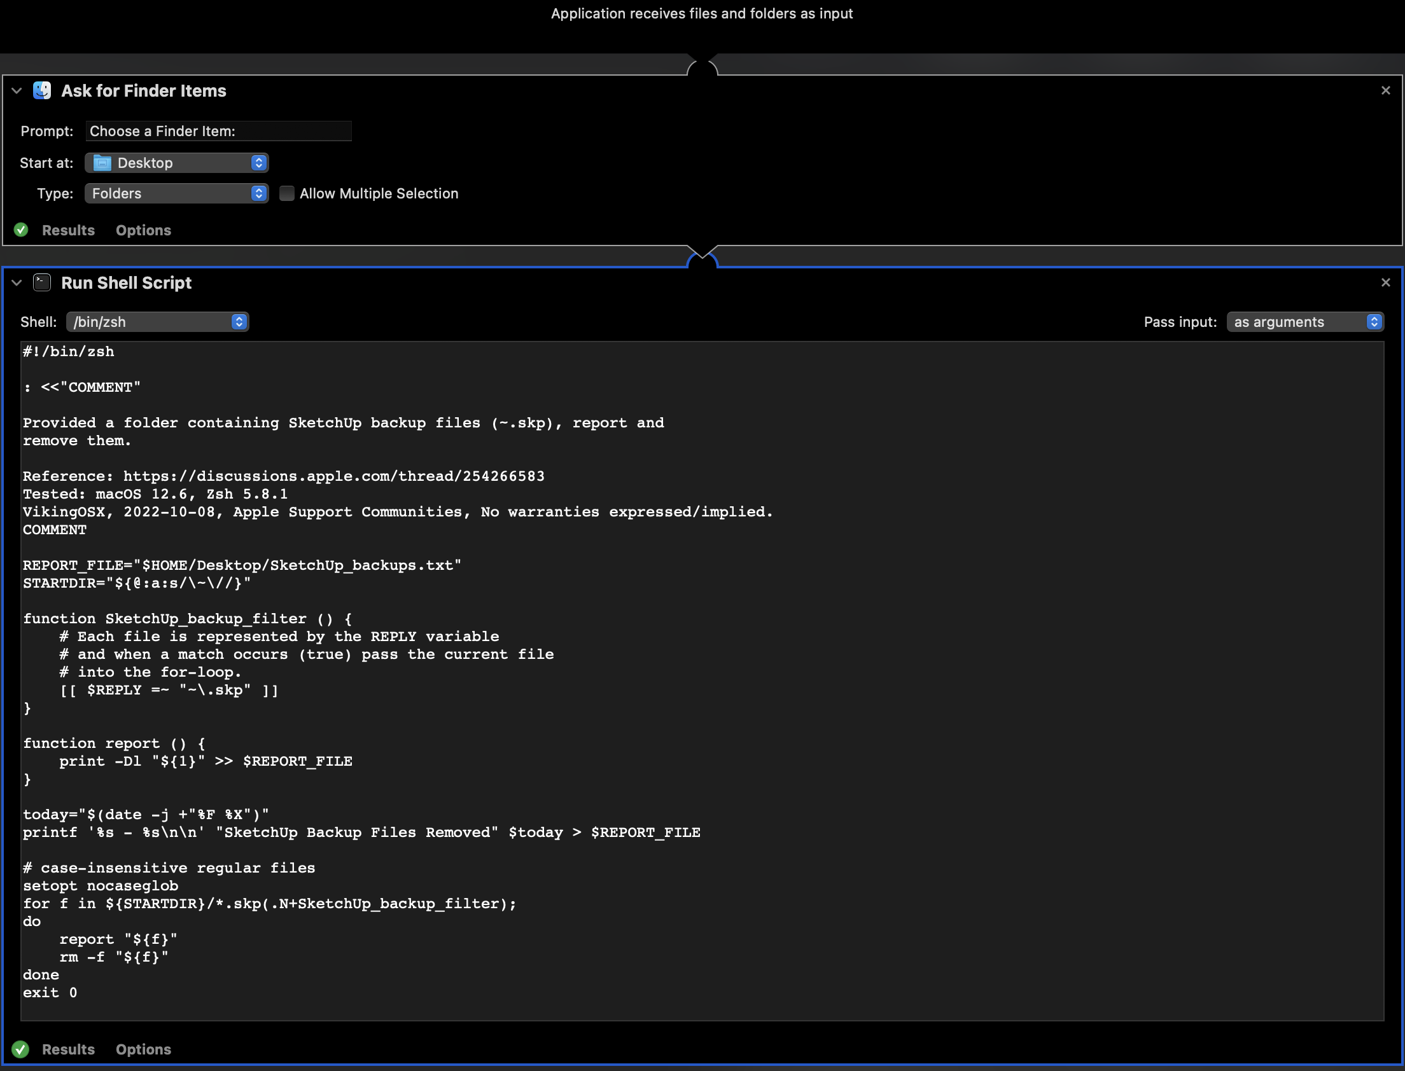Open the Type Folders dropdown
Screen dimensions: 1405x1071
(x=176, y=194)
